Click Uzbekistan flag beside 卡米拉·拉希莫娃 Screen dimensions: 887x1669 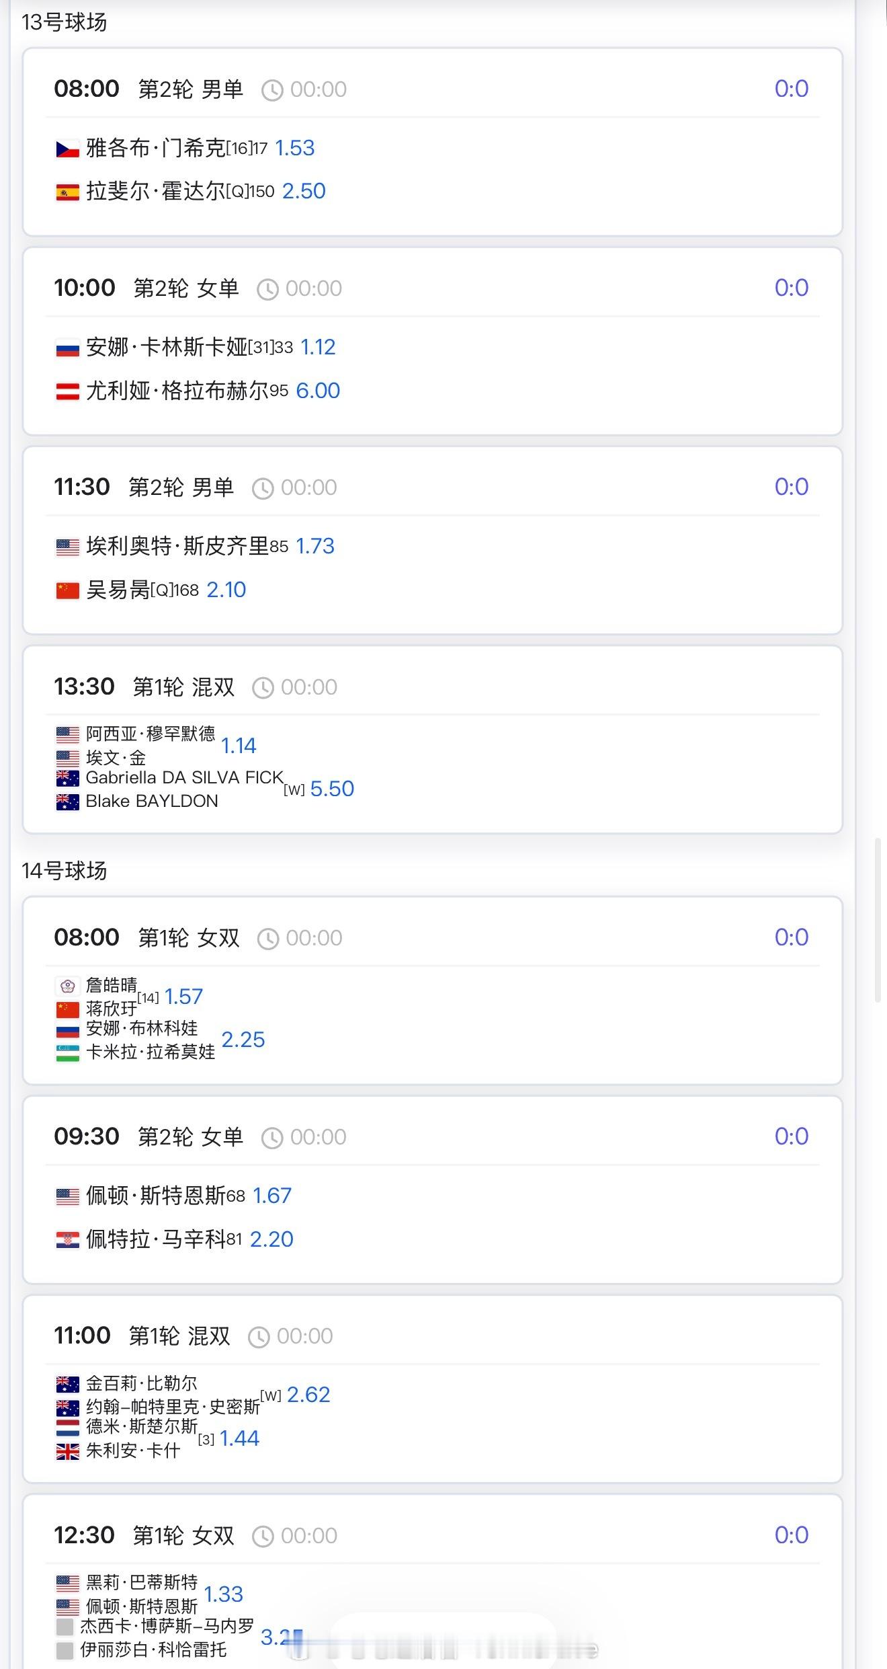pos(67,1053)
